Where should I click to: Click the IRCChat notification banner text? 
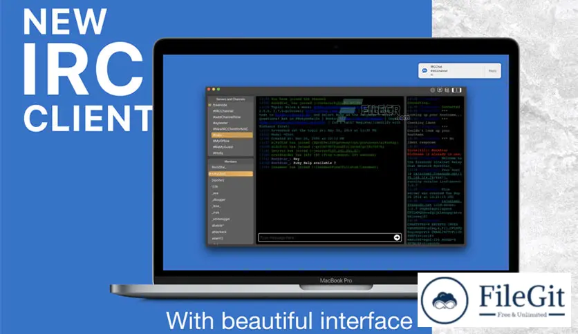(x=439, y=70)
